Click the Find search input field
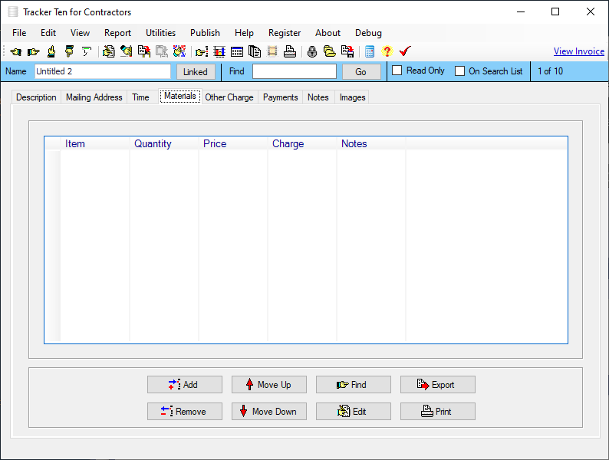 coord(295,71)
